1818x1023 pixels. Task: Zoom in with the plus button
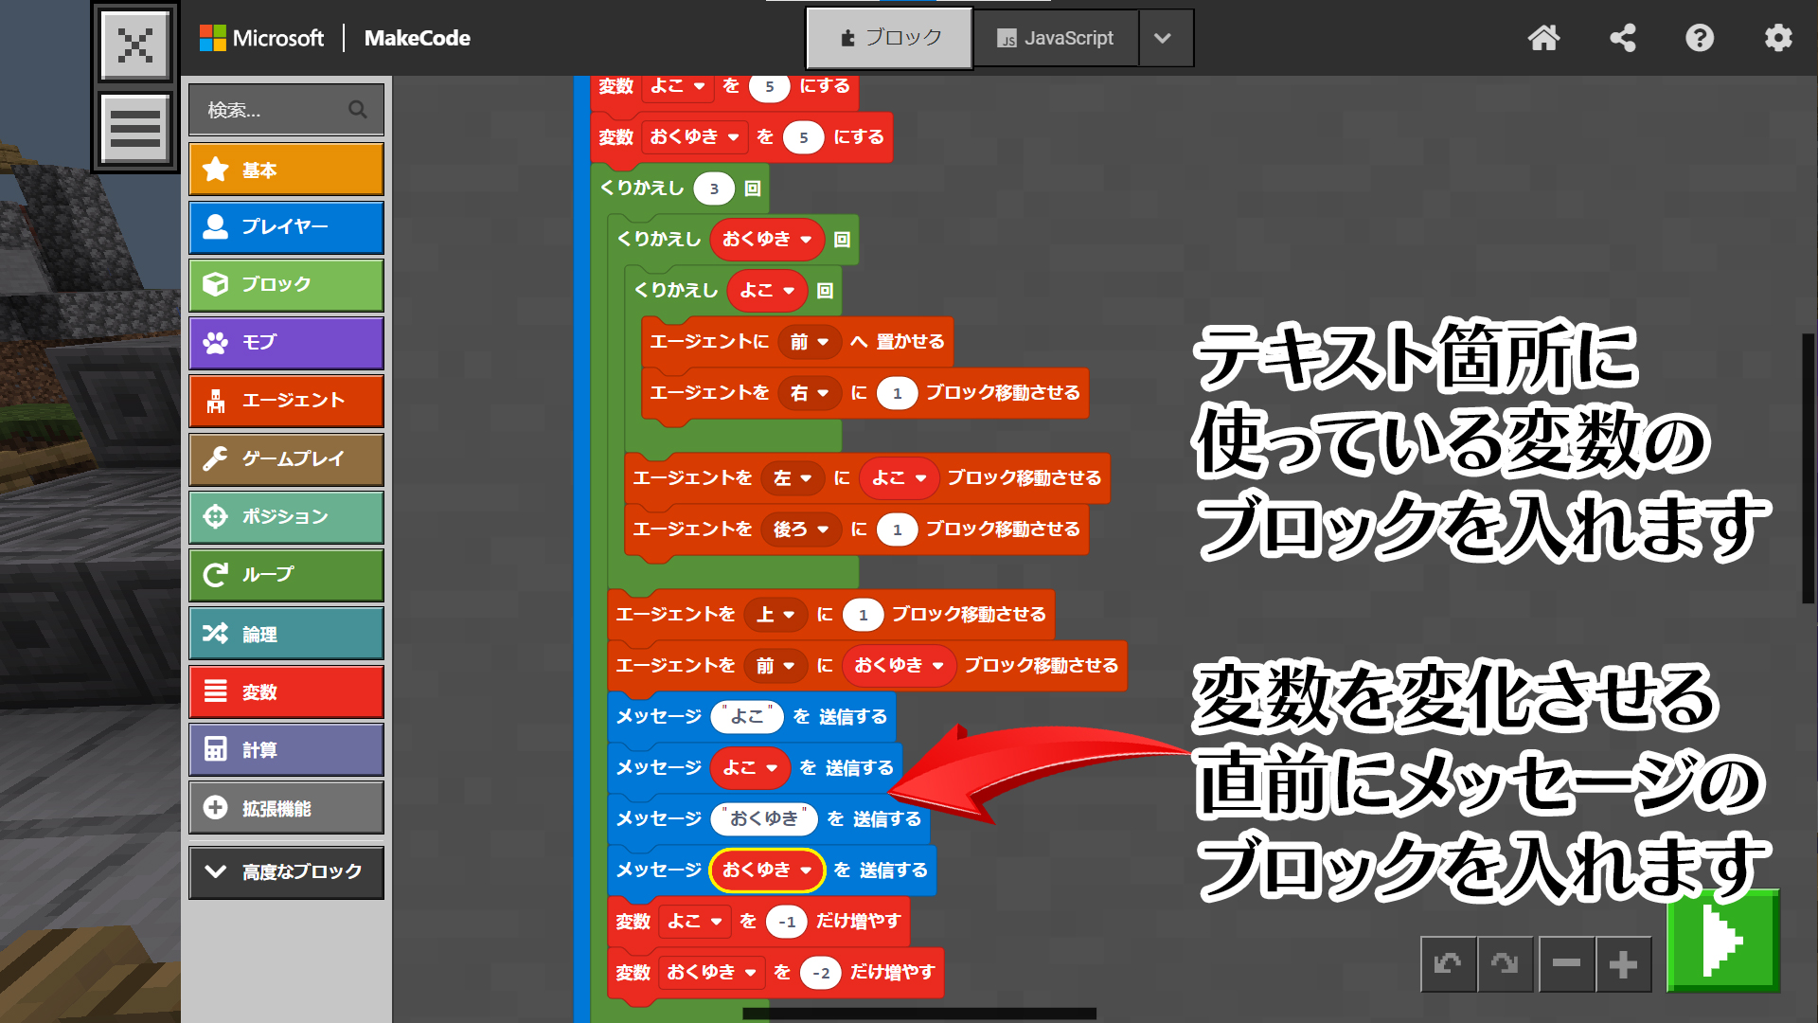(x=1623, y=964)
